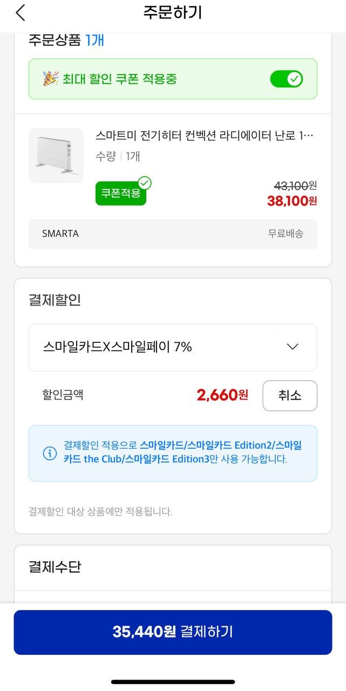Tap the back arrow icon
Image resolution: width=346 pixels, height=691 pixels.
(21, 13)
